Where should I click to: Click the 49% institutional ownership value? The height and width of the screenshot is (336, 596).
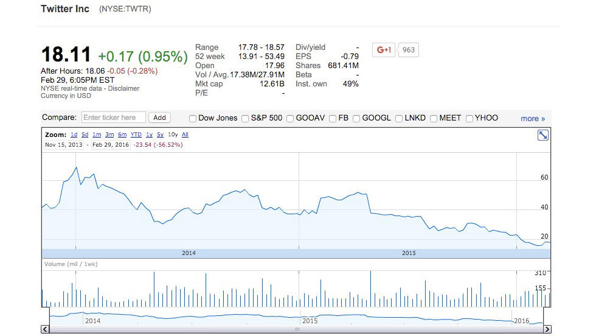click(x=350, y=84)
